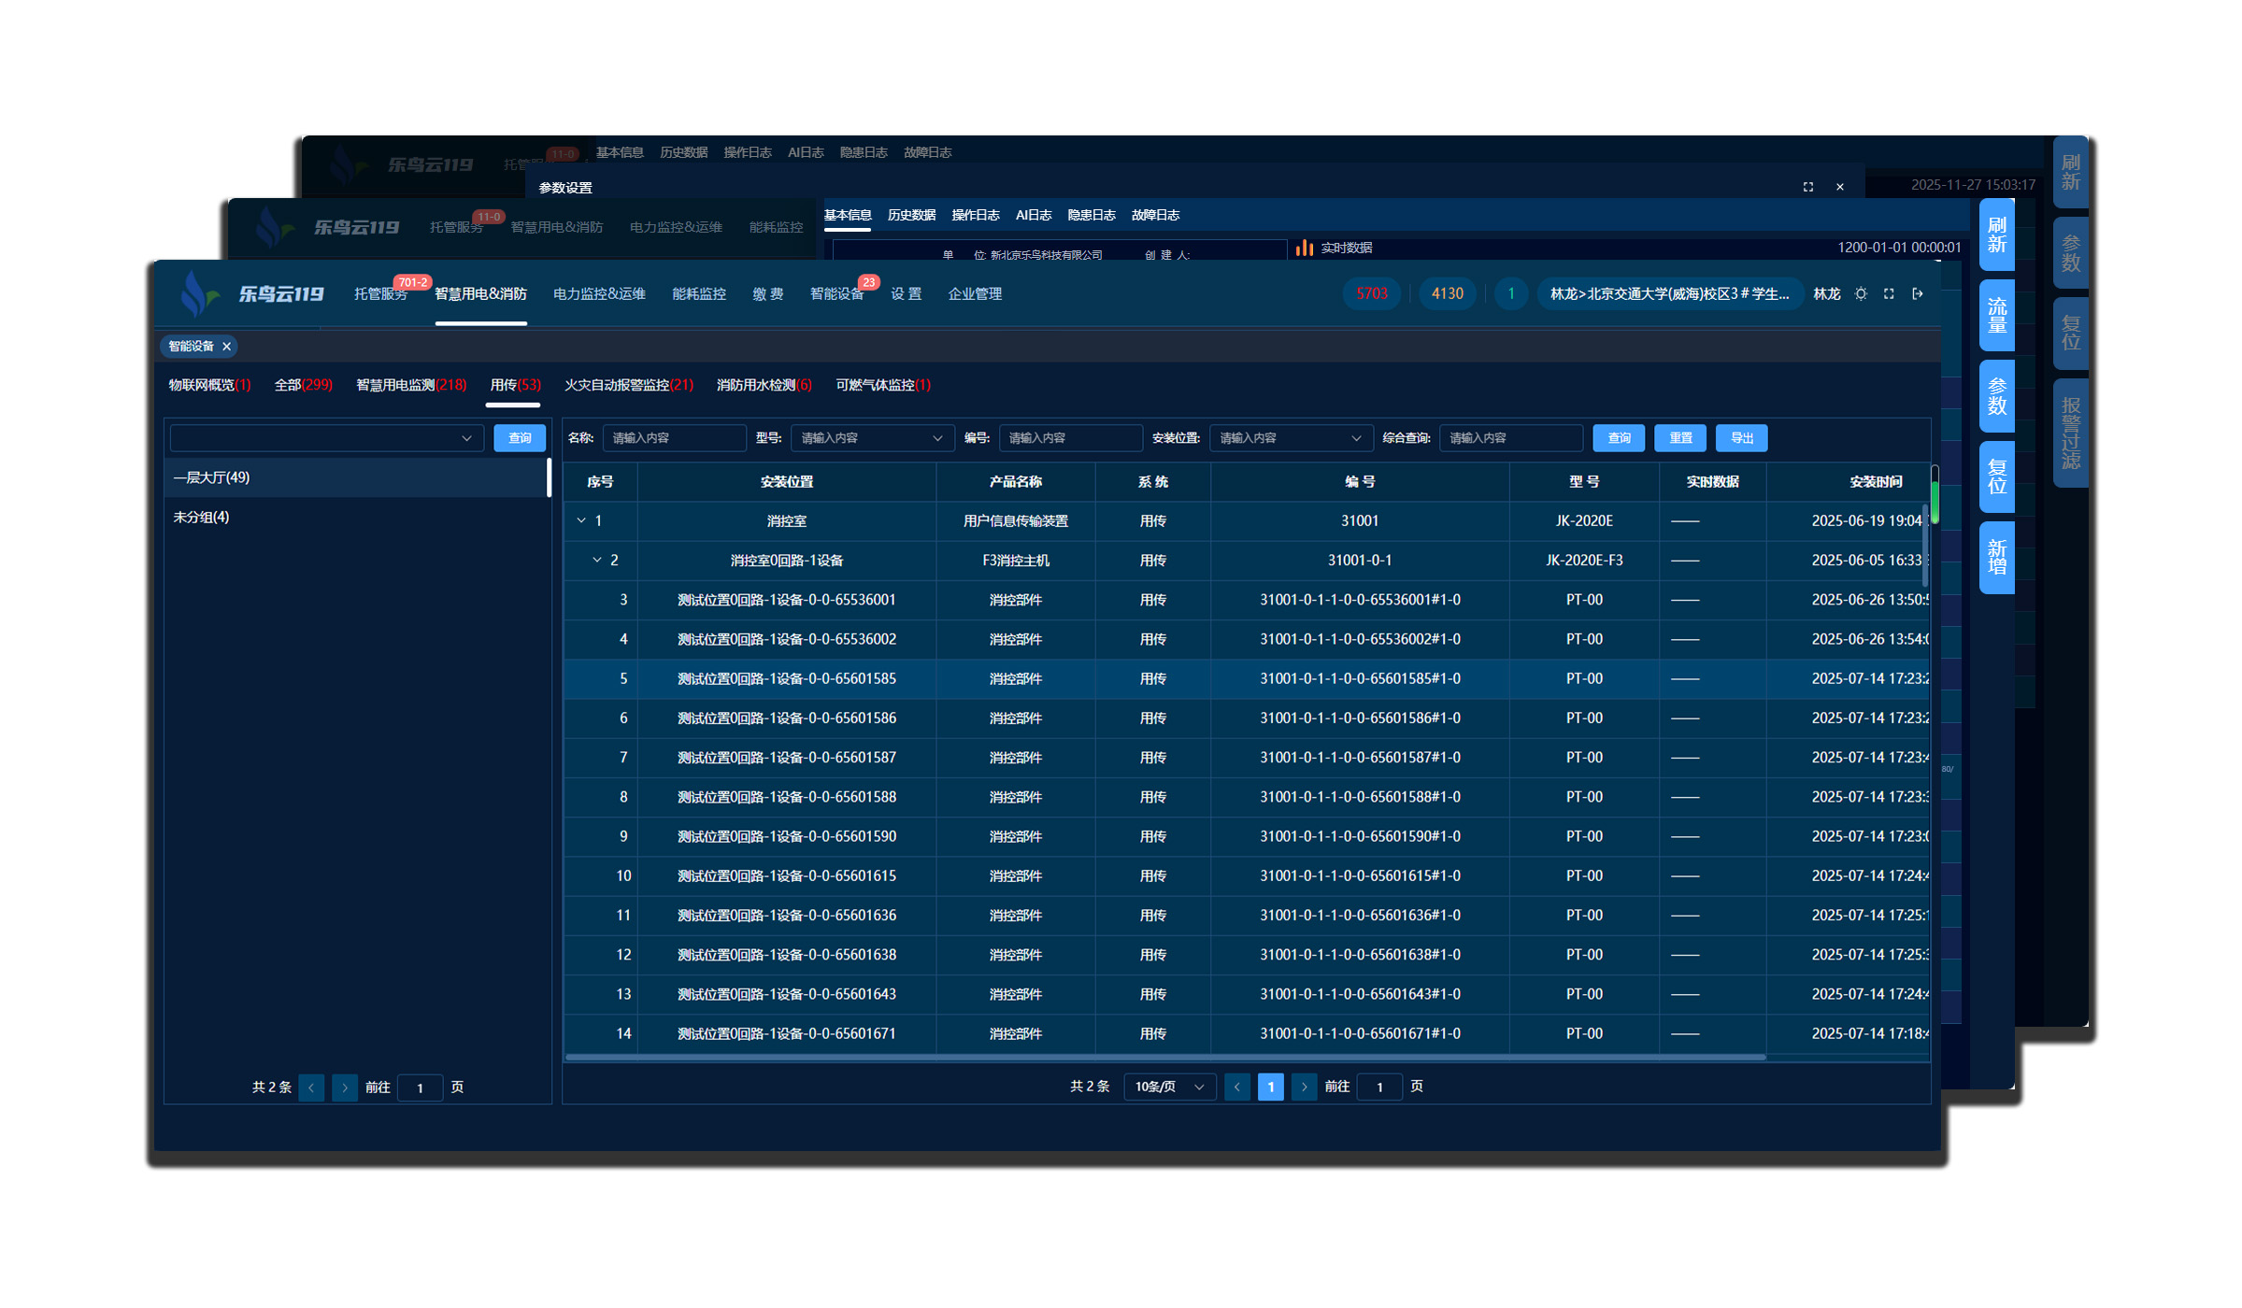This screenshot has height=1308, width=2242.
Task: Click the 重置 reset button
Action: (1679, 438)
